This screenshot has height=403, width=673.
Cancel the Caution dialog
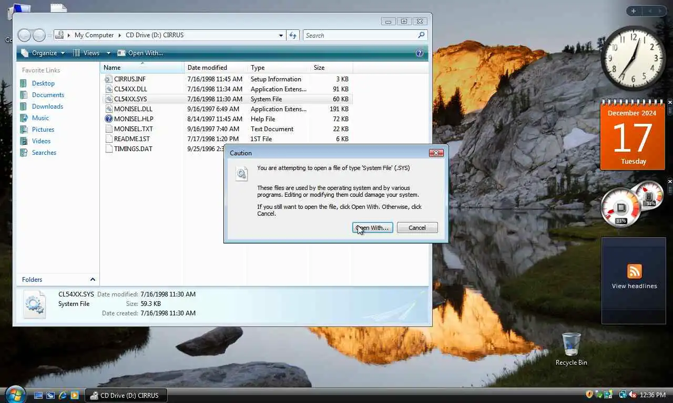(x=417, y=228)
